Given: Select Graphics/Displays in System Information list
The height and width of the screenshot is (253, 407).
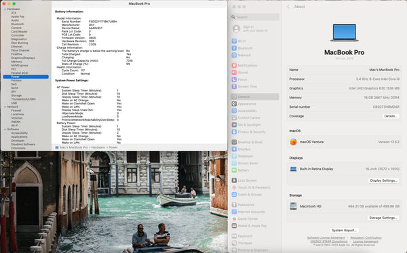Looking at the screenshot, I should click(x=23, y=58).
